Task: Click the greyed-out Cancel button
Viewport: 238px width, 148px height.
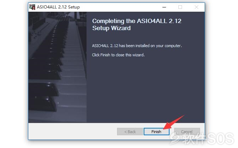Action: [x=187, y=131]
